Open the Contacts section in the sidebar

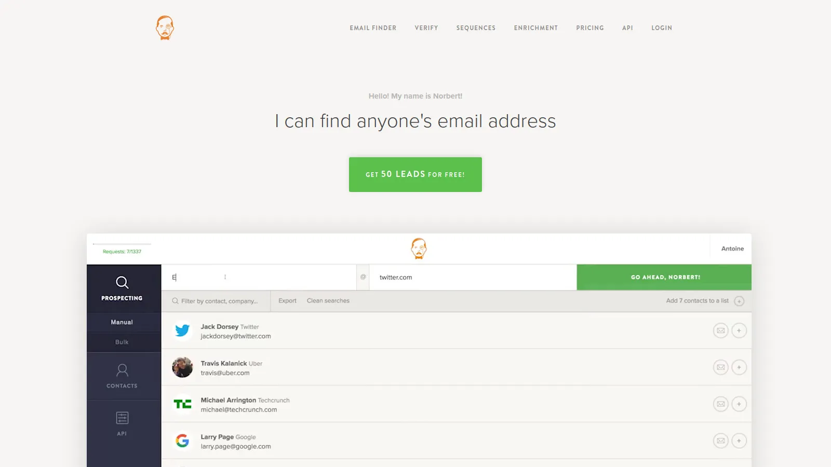click(x=123, y=375)
